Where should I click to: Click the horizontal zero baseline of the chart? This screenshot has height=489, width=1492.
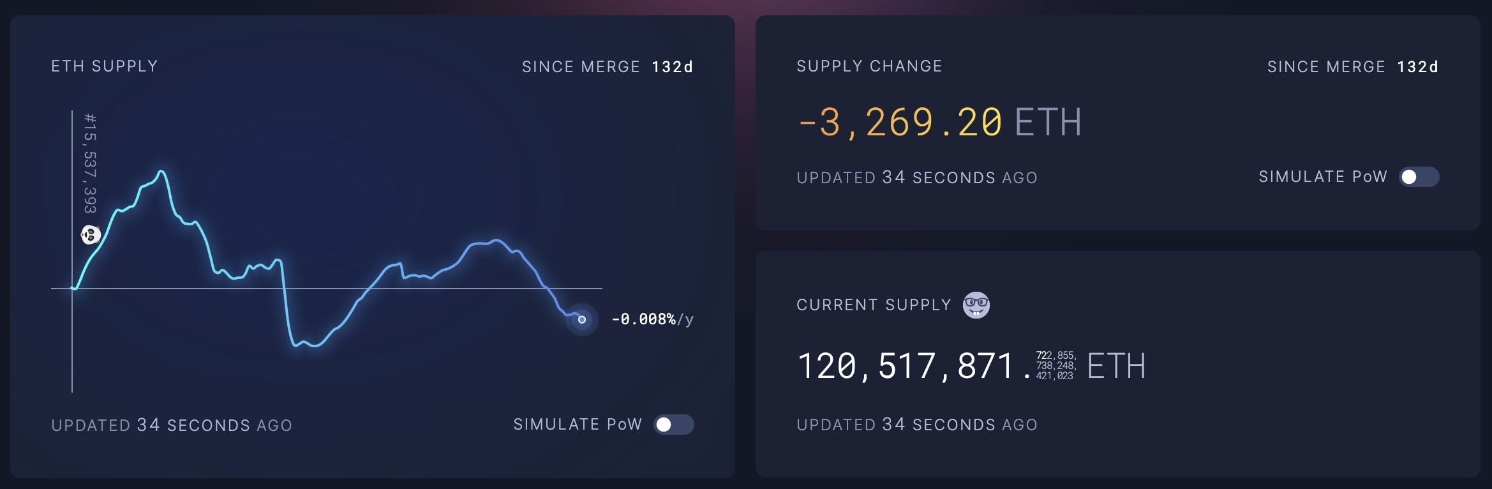coord(383,288)
